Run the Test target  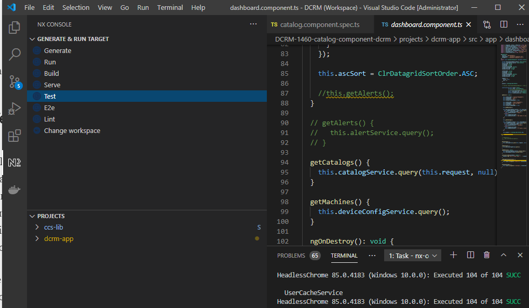point(50,96)
